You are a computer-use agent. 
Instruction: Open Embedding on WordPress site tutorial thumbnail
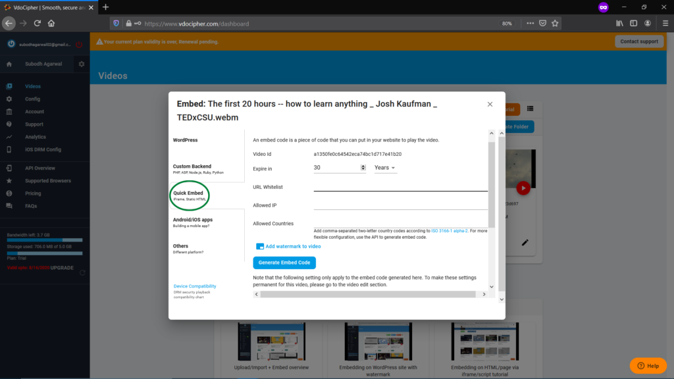[378, 342]
